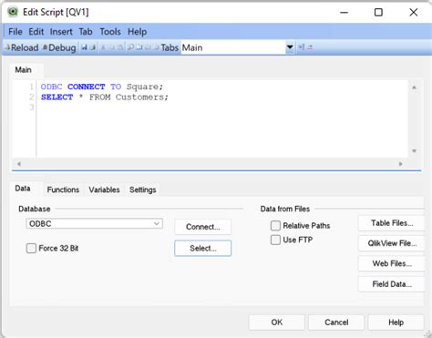Switch to the Variables tab

pyautogui.click(x=104, y=189)
